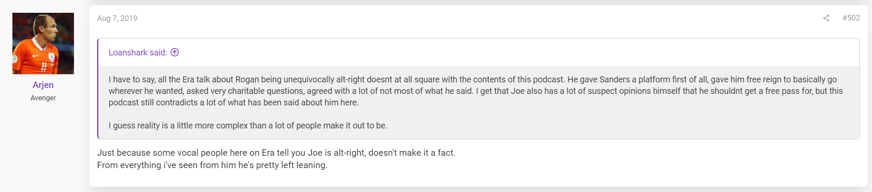
Task: Click the share icon beside post #502
Action: coord(826,18)
